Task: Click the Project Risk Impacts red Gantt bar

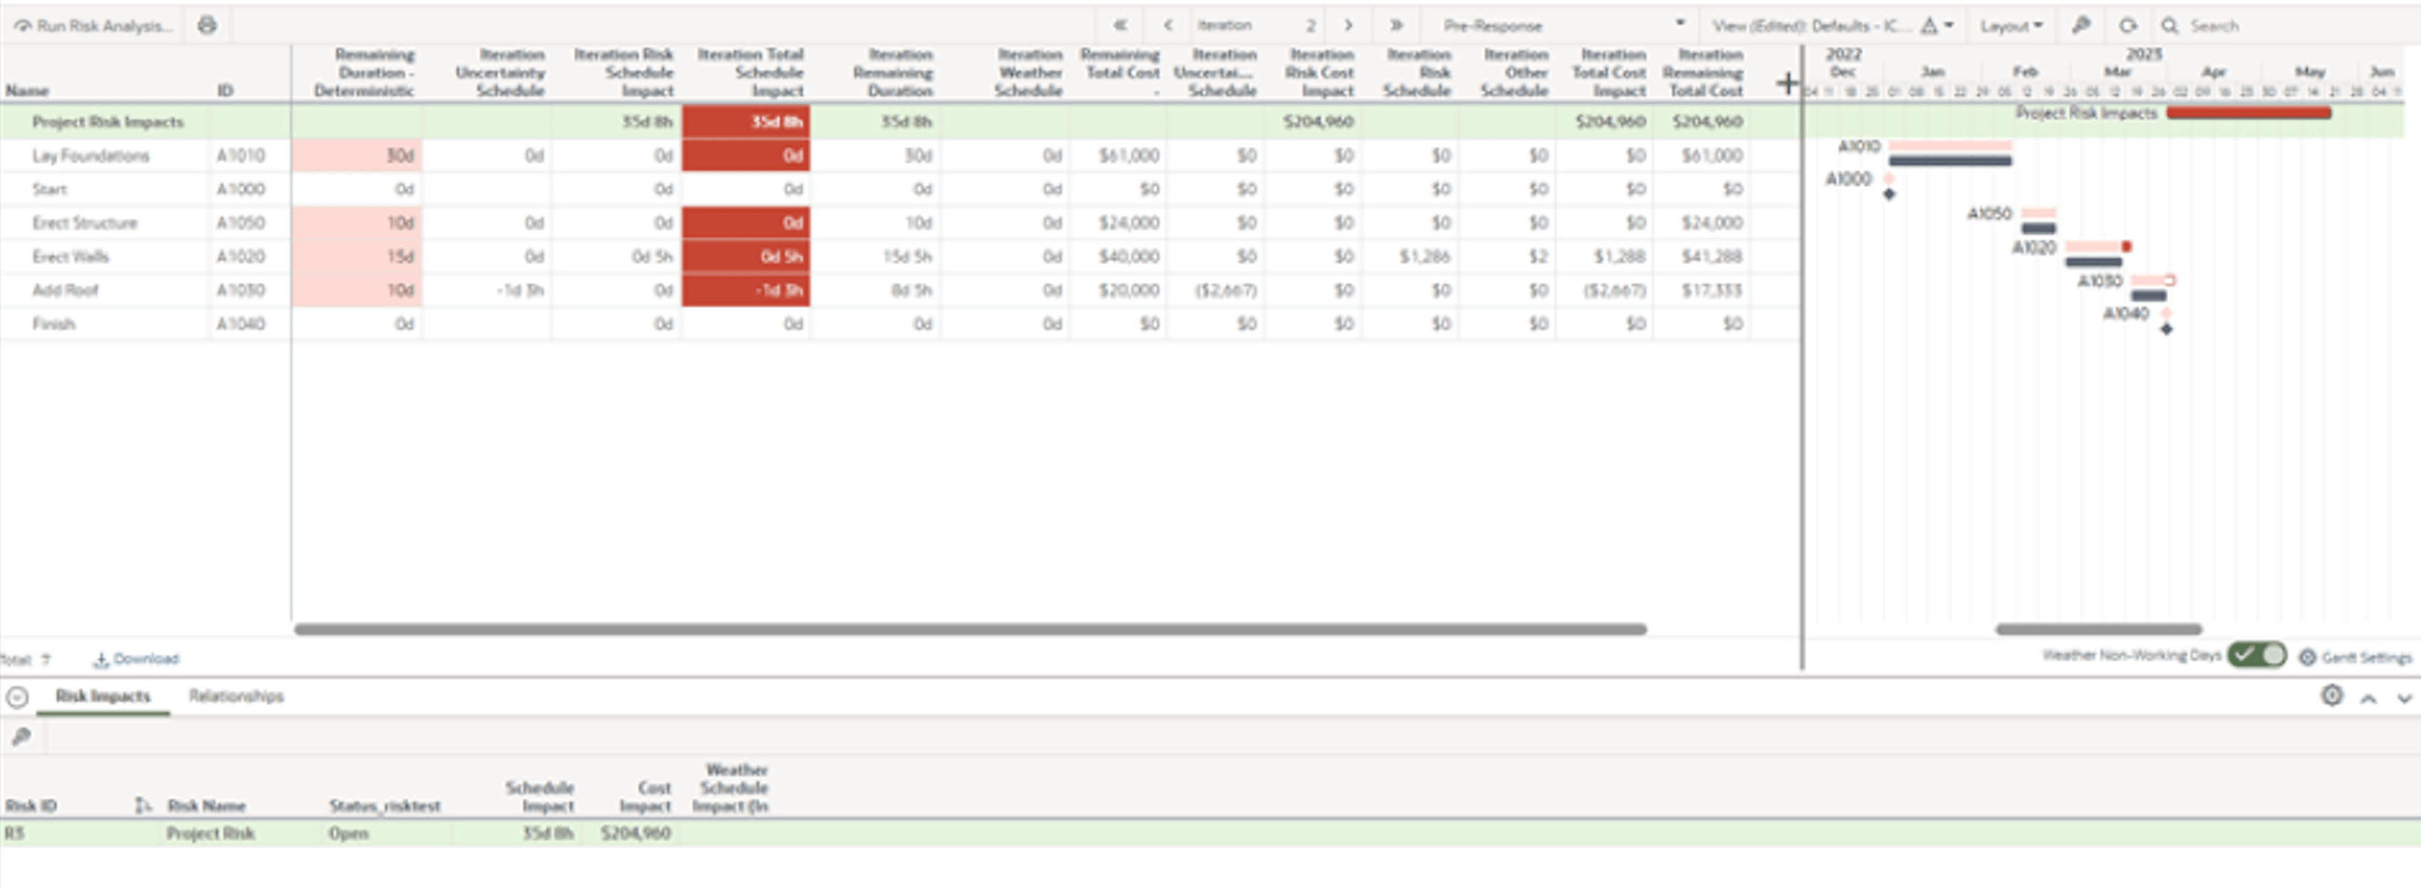Action: click(2249, 113)
